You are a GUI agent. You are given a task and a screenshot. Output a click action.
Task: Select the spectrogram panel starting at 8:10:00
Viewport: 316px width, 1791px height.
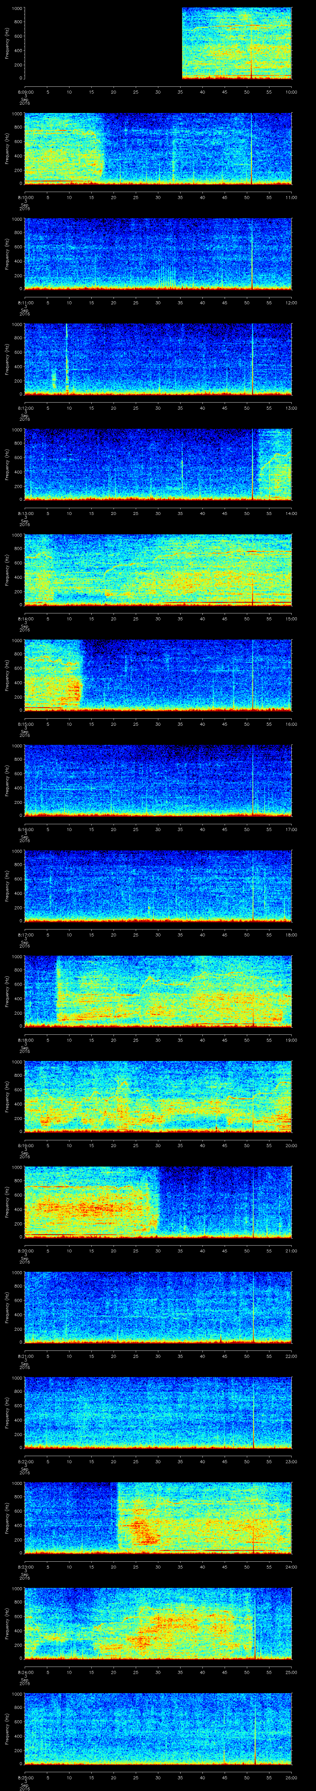coord(158,148)
